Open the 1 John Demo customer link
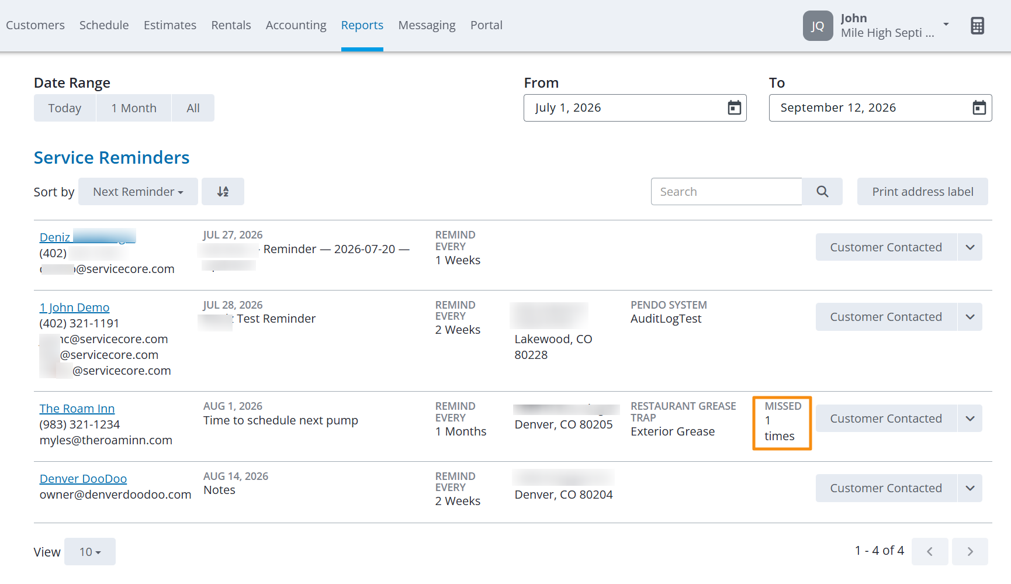The height and width of the screenshot is (584, 1011). [x=74, y=307]
